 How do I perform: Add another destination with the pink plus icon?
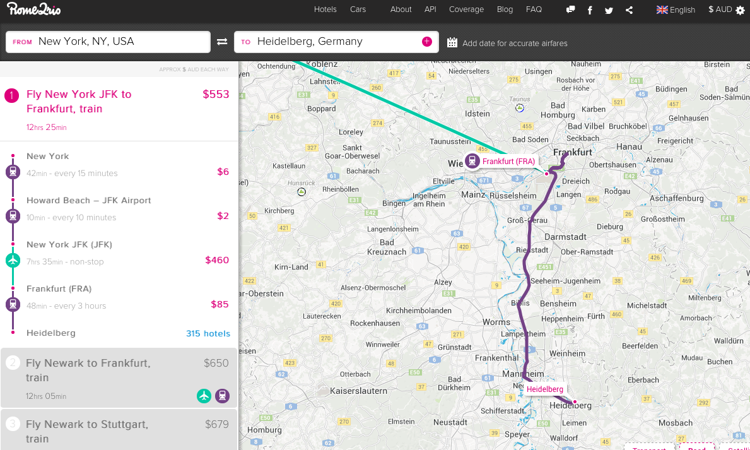pyautogui.click(x=426, y=42)
